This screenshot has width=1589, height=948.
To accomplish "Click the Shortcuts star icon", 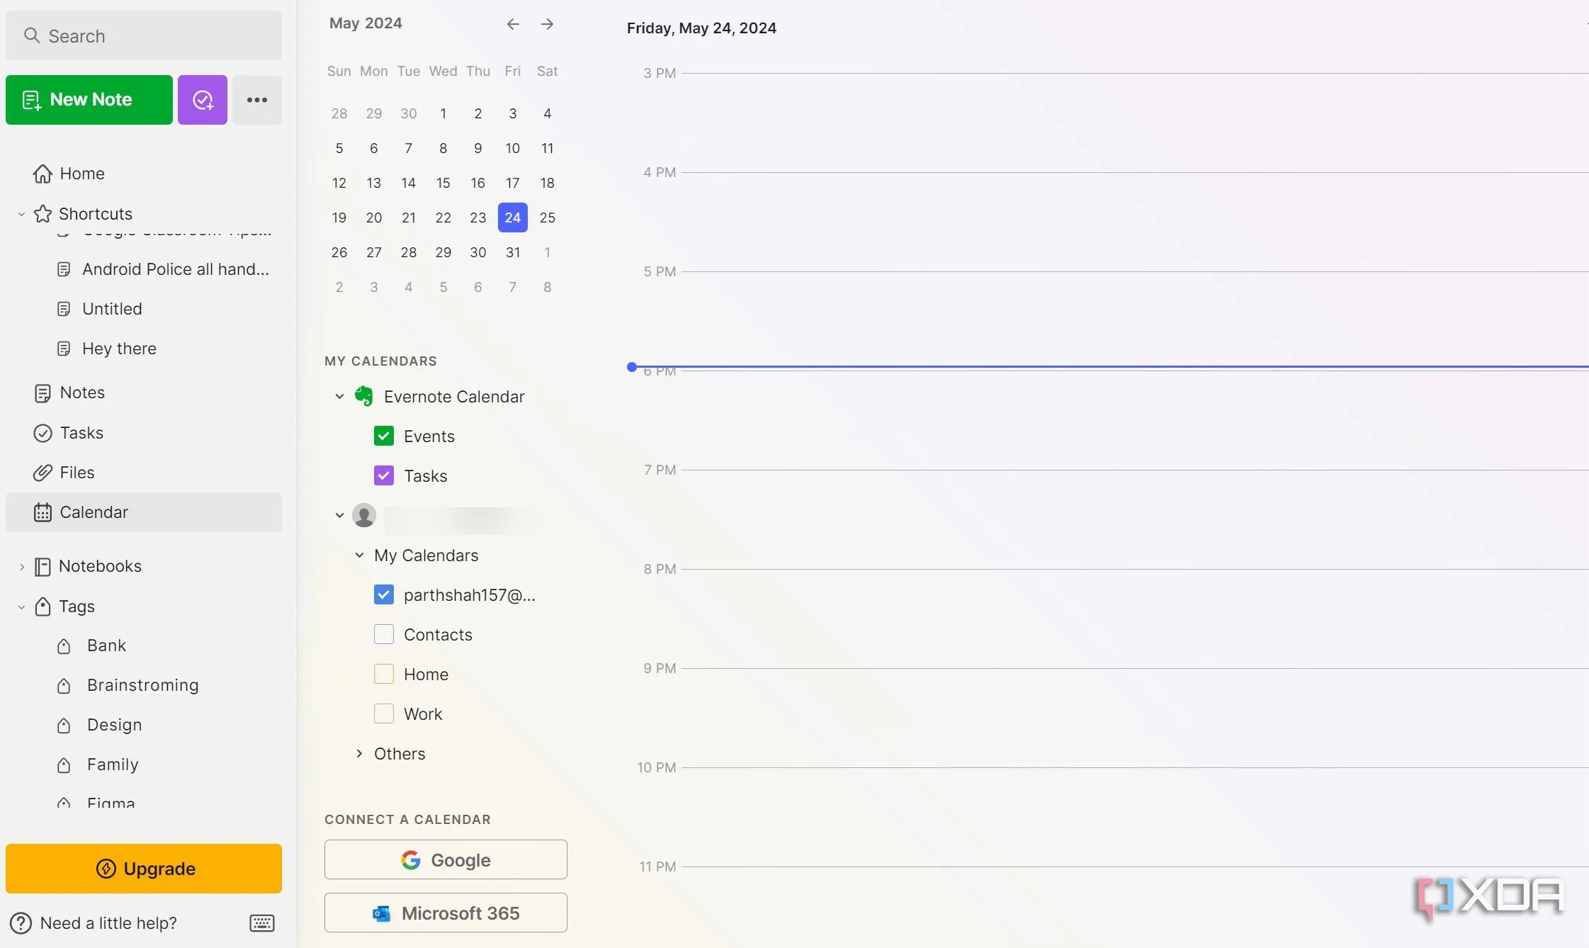I will point(43,214).
